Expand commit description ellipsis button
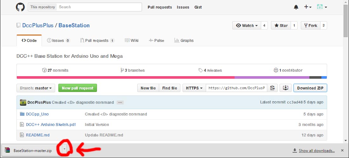Screen dimensions: 349x158 click(x=120, y=102)
